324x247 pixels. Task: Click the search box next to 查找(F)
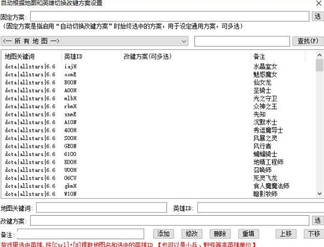tap(242, 41)
